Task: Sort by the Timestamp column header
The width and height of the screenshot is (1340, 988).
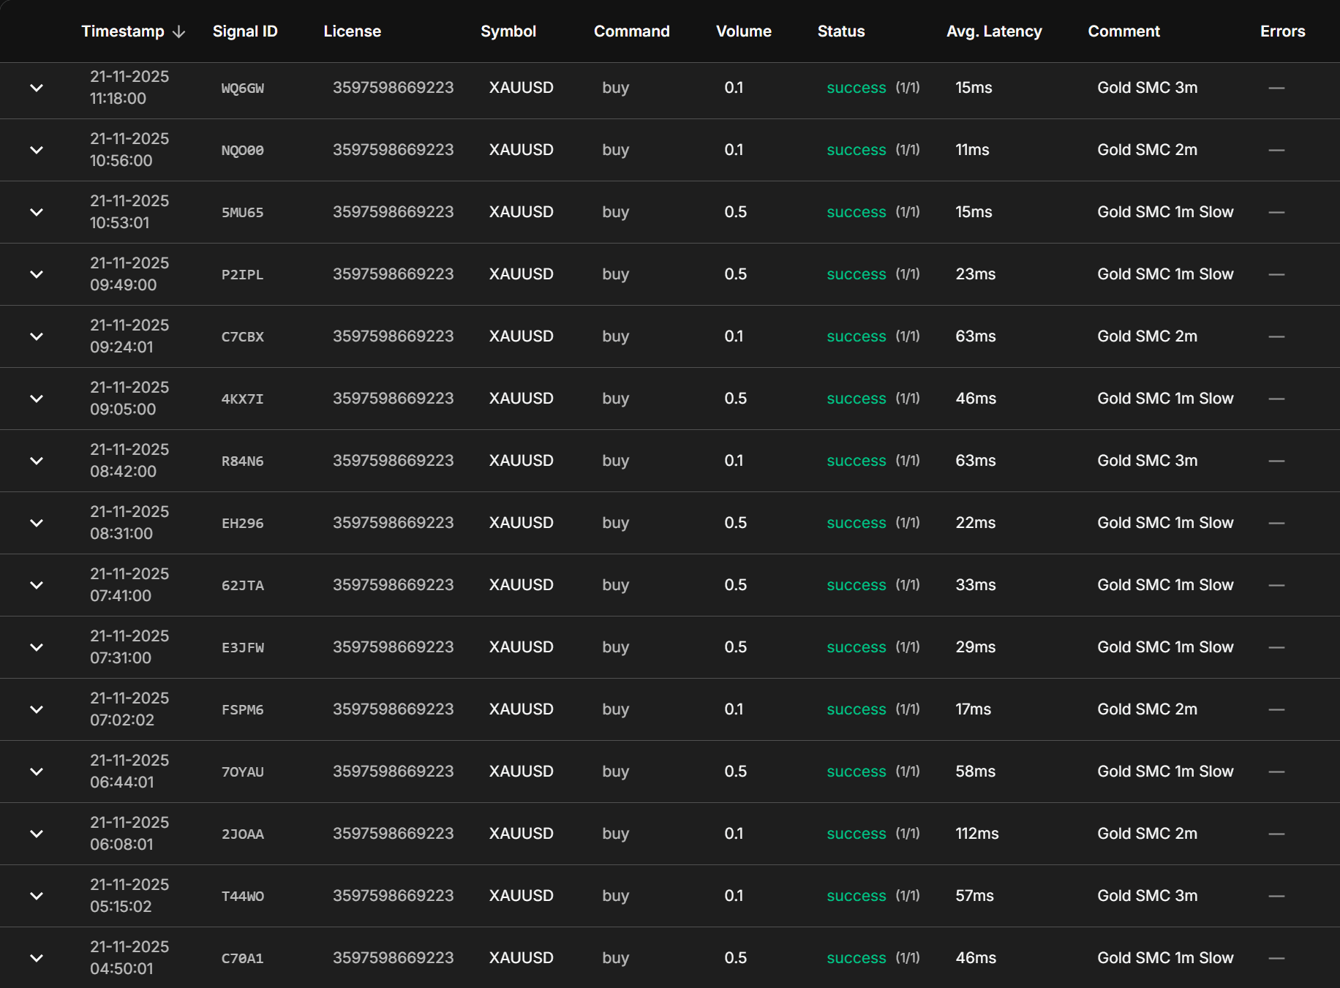Action: [123, 31]
